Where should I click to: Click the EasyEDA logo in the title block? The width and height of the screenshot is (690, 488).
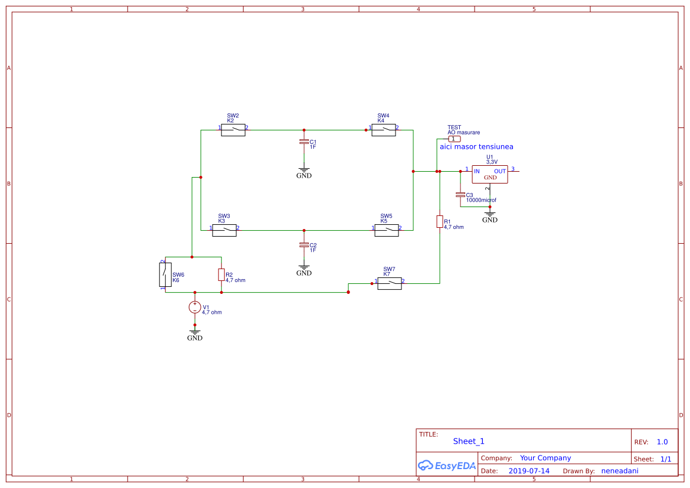coord(446,466)
